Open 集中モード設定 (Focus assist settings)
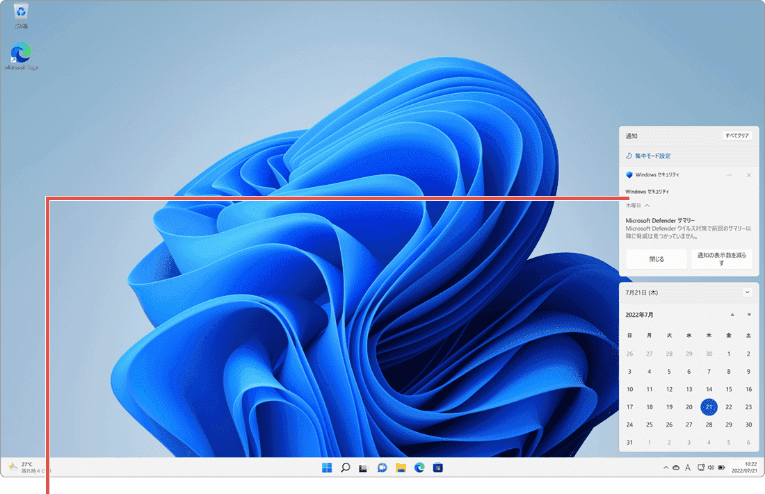The image size is (765, 494). point(652,156)
